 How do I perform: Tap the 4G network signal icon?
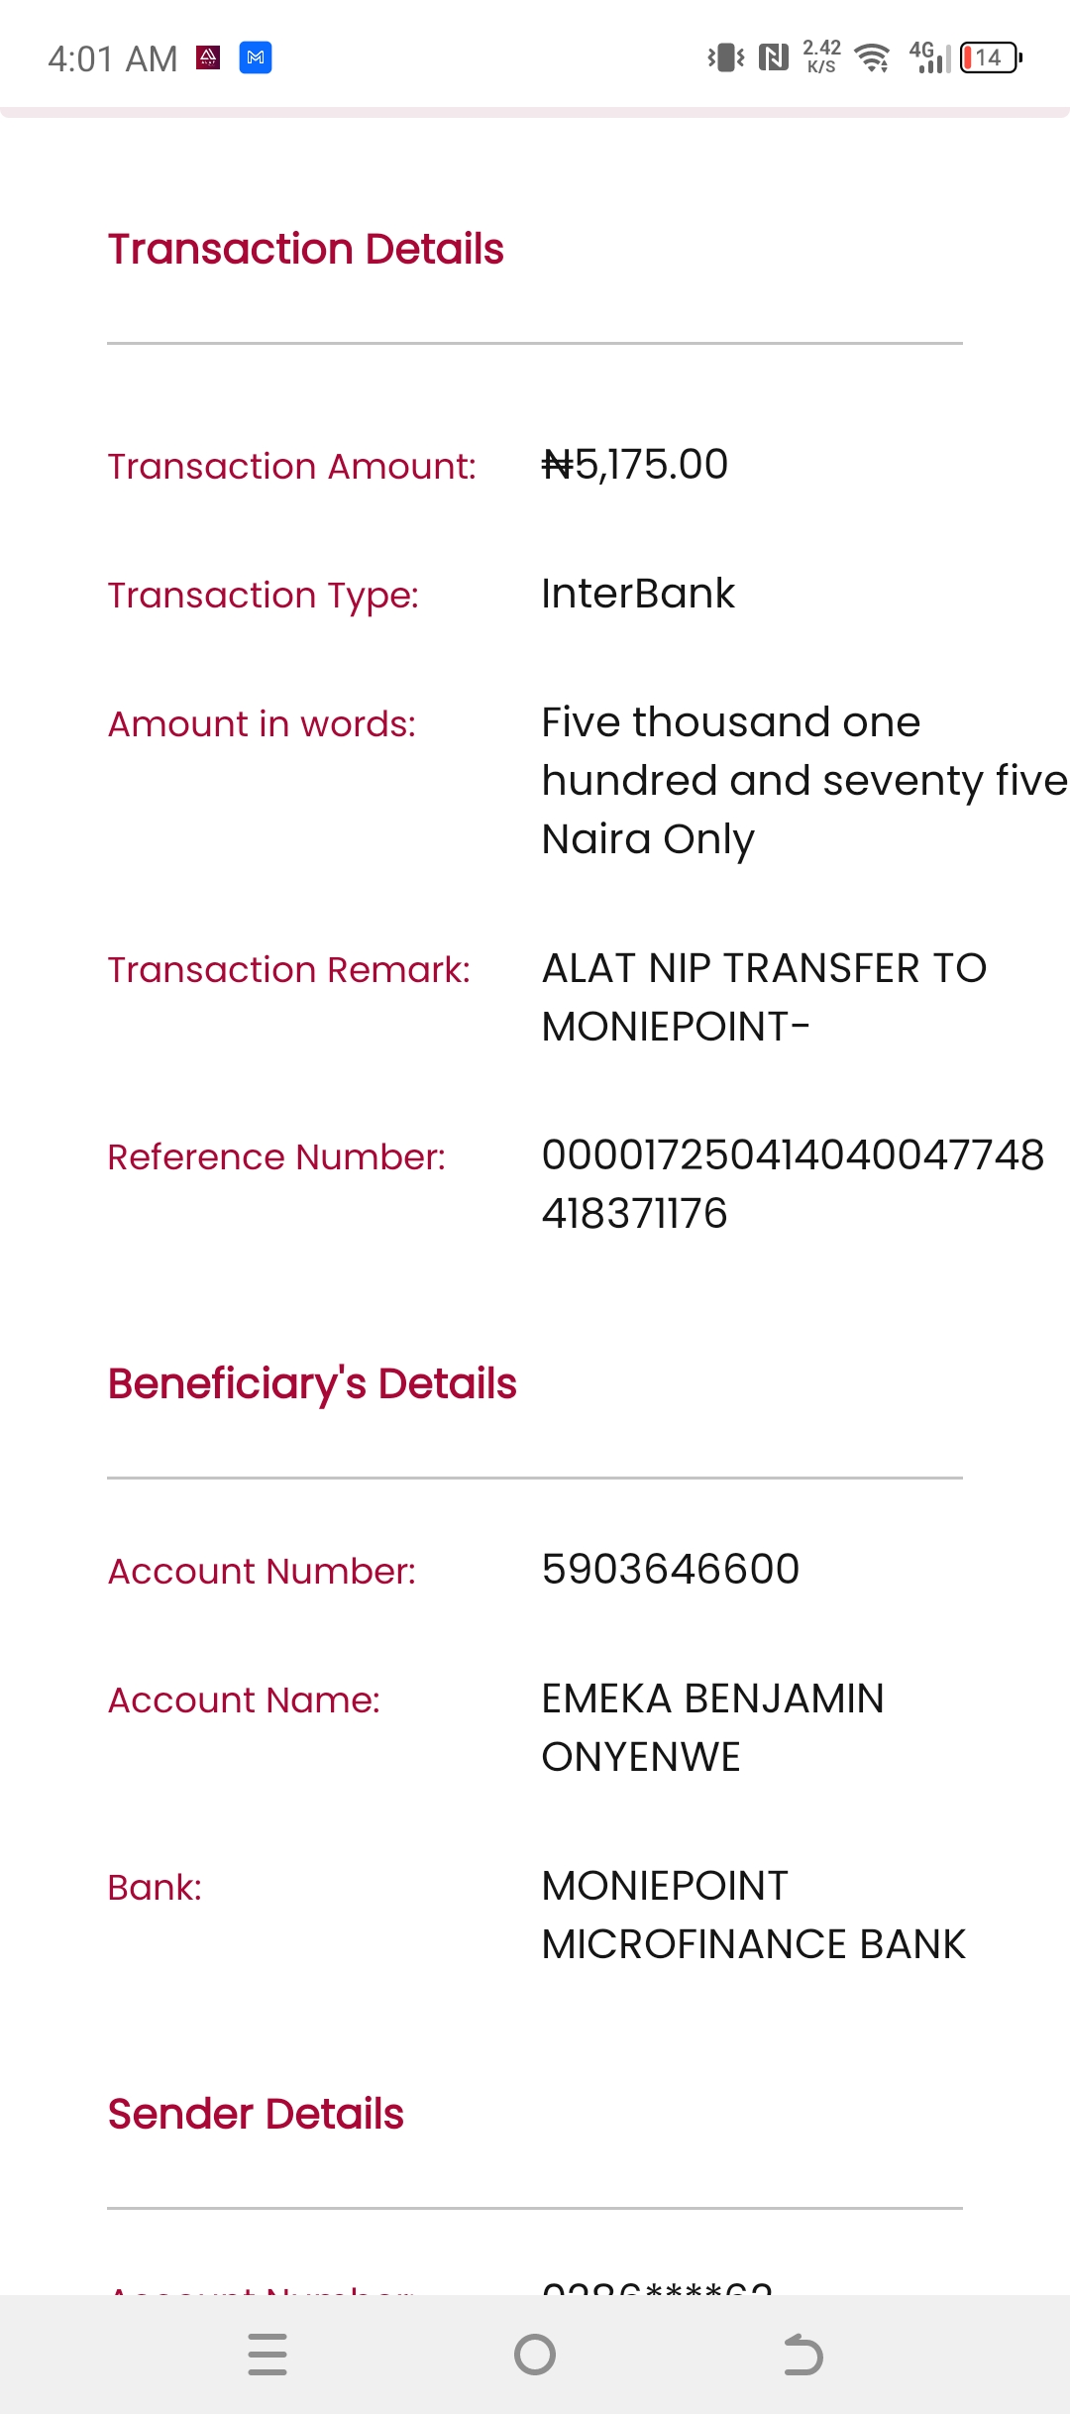(928, 57)
